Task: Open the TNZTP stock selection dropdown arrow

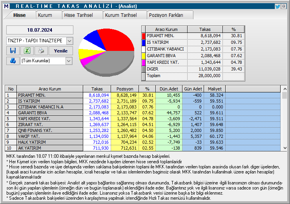Action: [x=69, y=41]
